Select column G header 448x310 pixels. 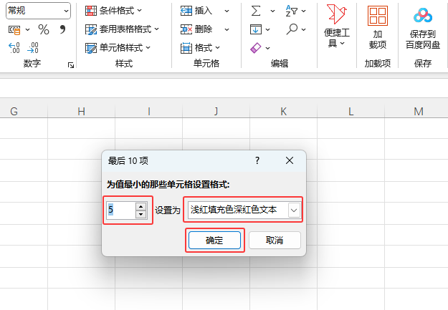(x=14, y=111)
